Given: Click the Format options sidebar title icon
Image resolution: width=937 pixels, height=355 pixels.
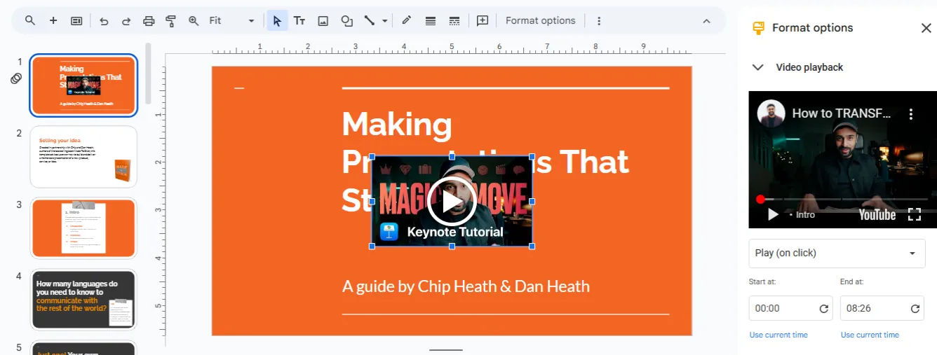Looking at the screenshot, I should [758, 28].
